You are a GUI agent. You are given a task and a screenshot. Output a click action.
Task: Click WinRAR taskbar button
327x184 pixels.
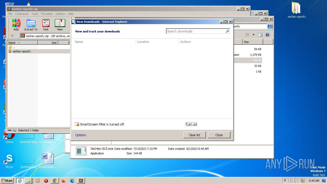pyautogui.click(x=81, y=181)
